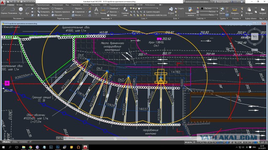Screen dimensions: 268x150
Task: Switch to the Вывод ribbon tab
Action: click(x=85, y=5)
